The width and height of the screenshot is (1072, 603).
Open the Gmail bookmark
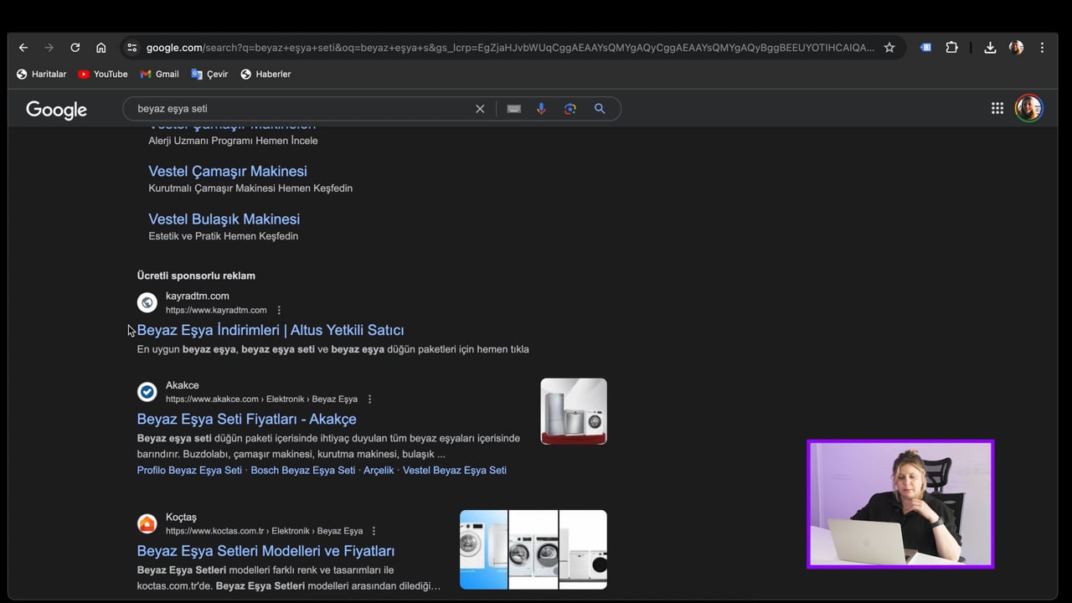point(159,74)
